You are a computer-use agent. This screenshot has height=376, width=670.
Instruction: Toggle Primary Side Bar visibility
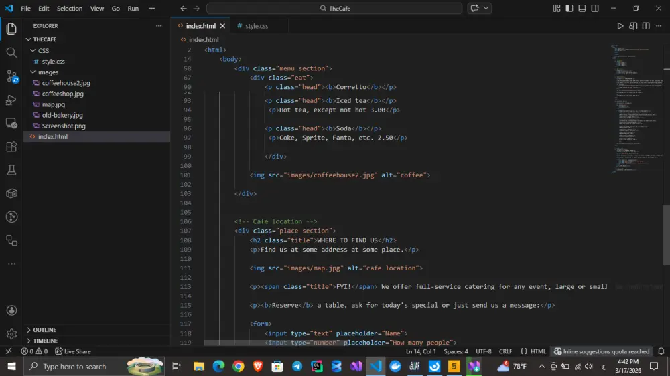pyautogui.click(x=569, y=9)
